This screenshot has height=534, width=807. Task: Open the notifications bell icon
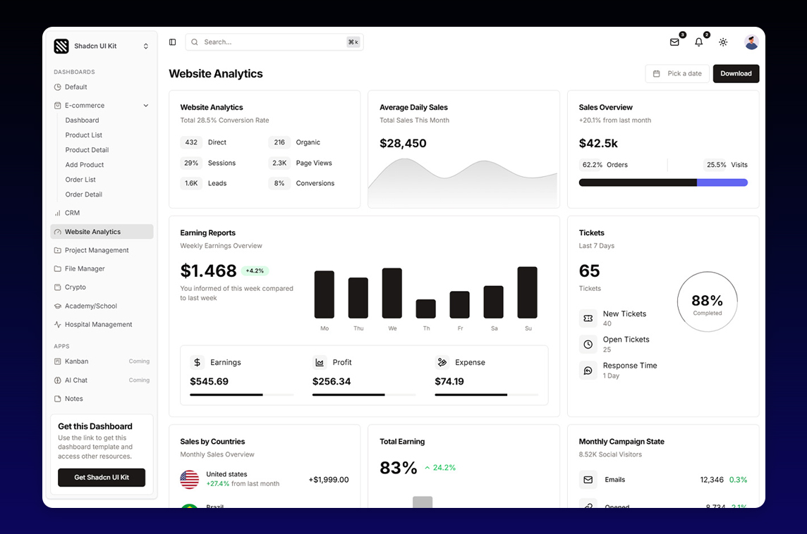699,42
